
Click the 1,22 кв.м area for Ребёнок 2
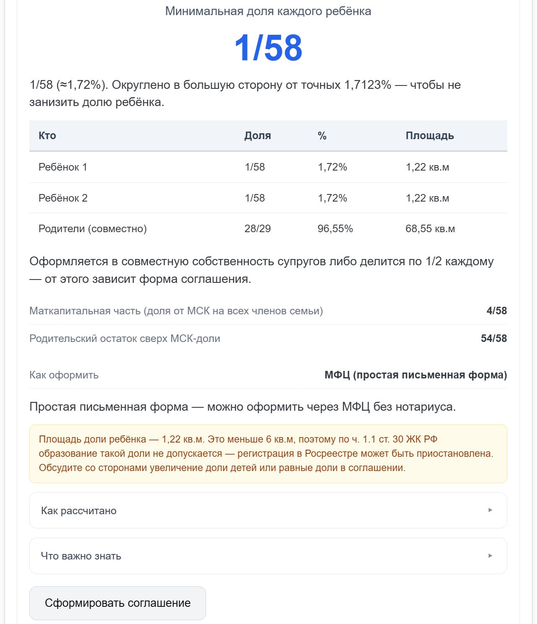pyautogui.click(x=427, y=198)
